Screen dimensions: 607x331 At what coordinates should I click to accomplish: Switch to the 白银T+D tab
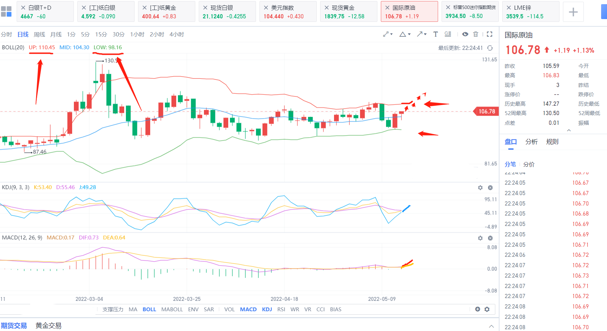[45, 11]
